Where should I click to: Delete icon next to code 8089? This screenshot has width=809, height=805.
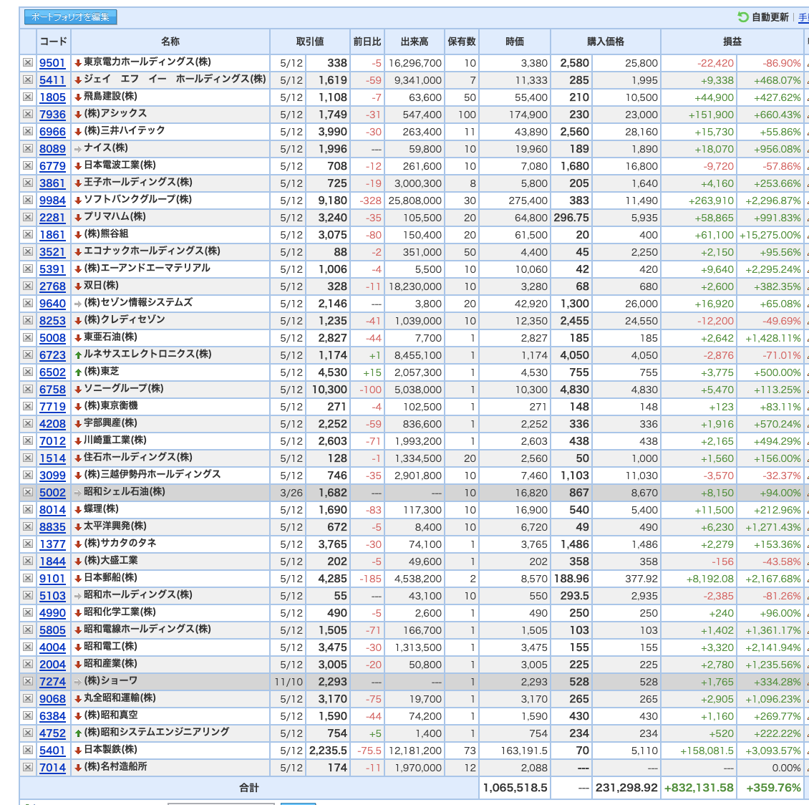tap(28, 149)
